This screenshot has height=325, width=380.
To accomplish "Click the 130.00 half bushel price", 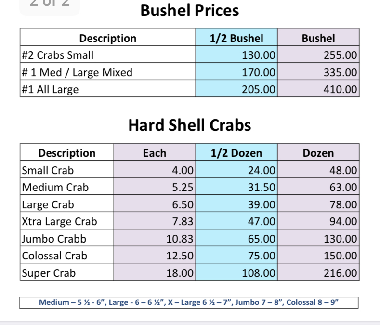I will [258, 55].
